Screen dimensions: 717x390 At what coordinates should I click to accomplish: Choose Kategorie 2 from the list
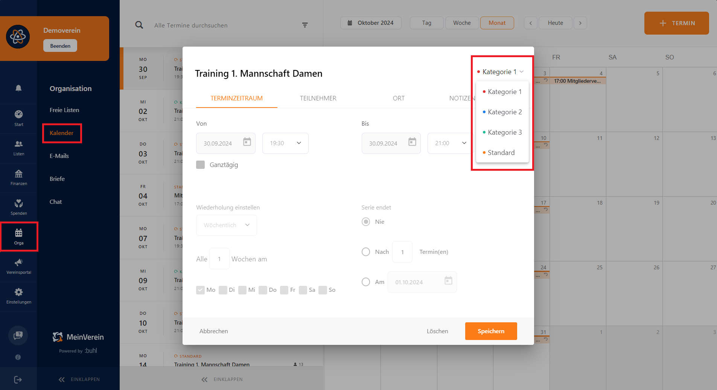pos(502,112)
